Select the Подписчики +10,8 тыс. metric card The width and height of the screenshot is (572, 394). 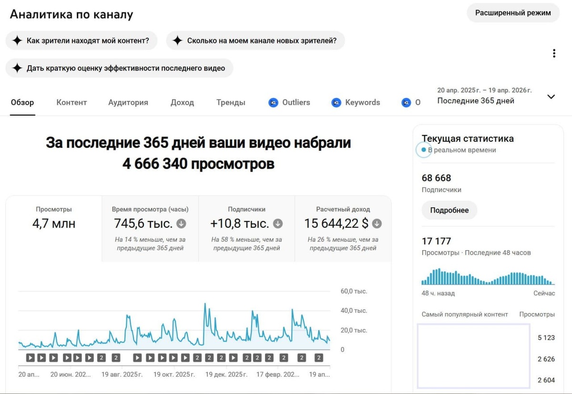point(246,229)
